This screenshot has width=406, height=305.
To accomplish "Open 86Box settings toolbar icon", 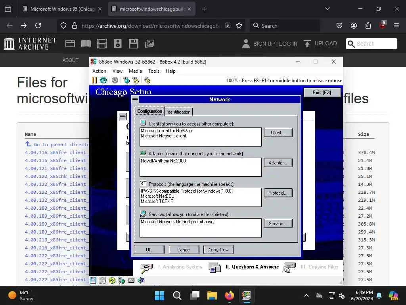I will coord(147,80).
